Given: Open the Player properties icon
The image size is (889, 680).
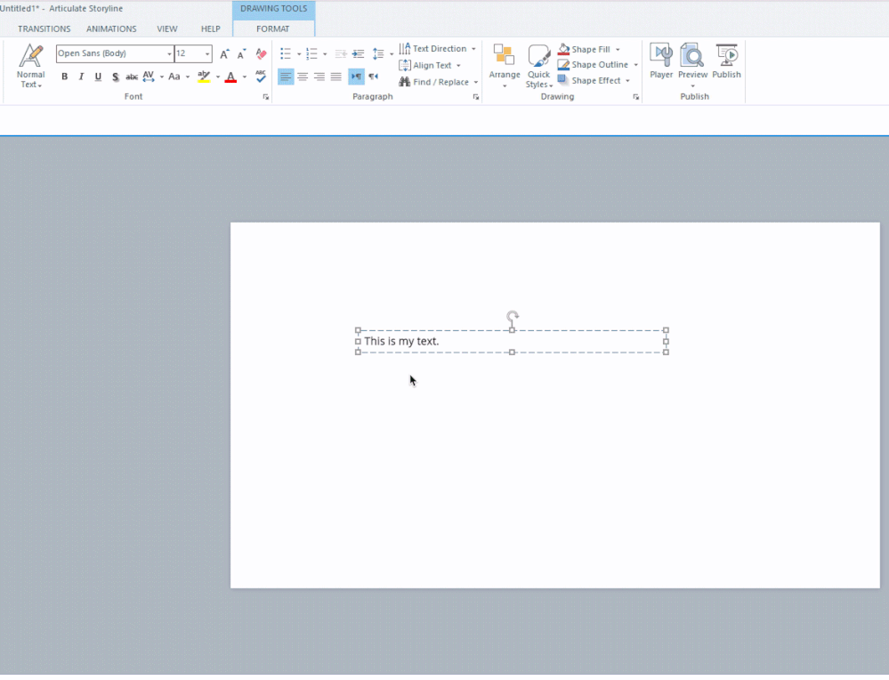Looking at the screenshot, I should pos(661,61).
